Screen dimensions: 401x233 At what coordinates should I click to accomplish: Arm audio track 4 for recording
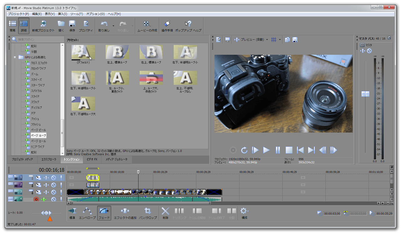tap(36, 199)
